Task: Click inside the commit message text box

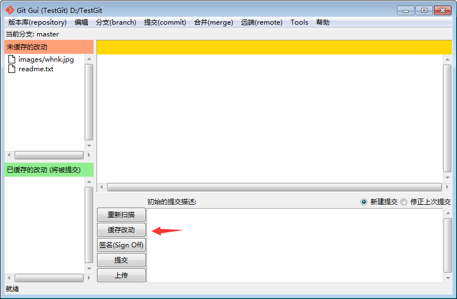Action: click(294, 245)
